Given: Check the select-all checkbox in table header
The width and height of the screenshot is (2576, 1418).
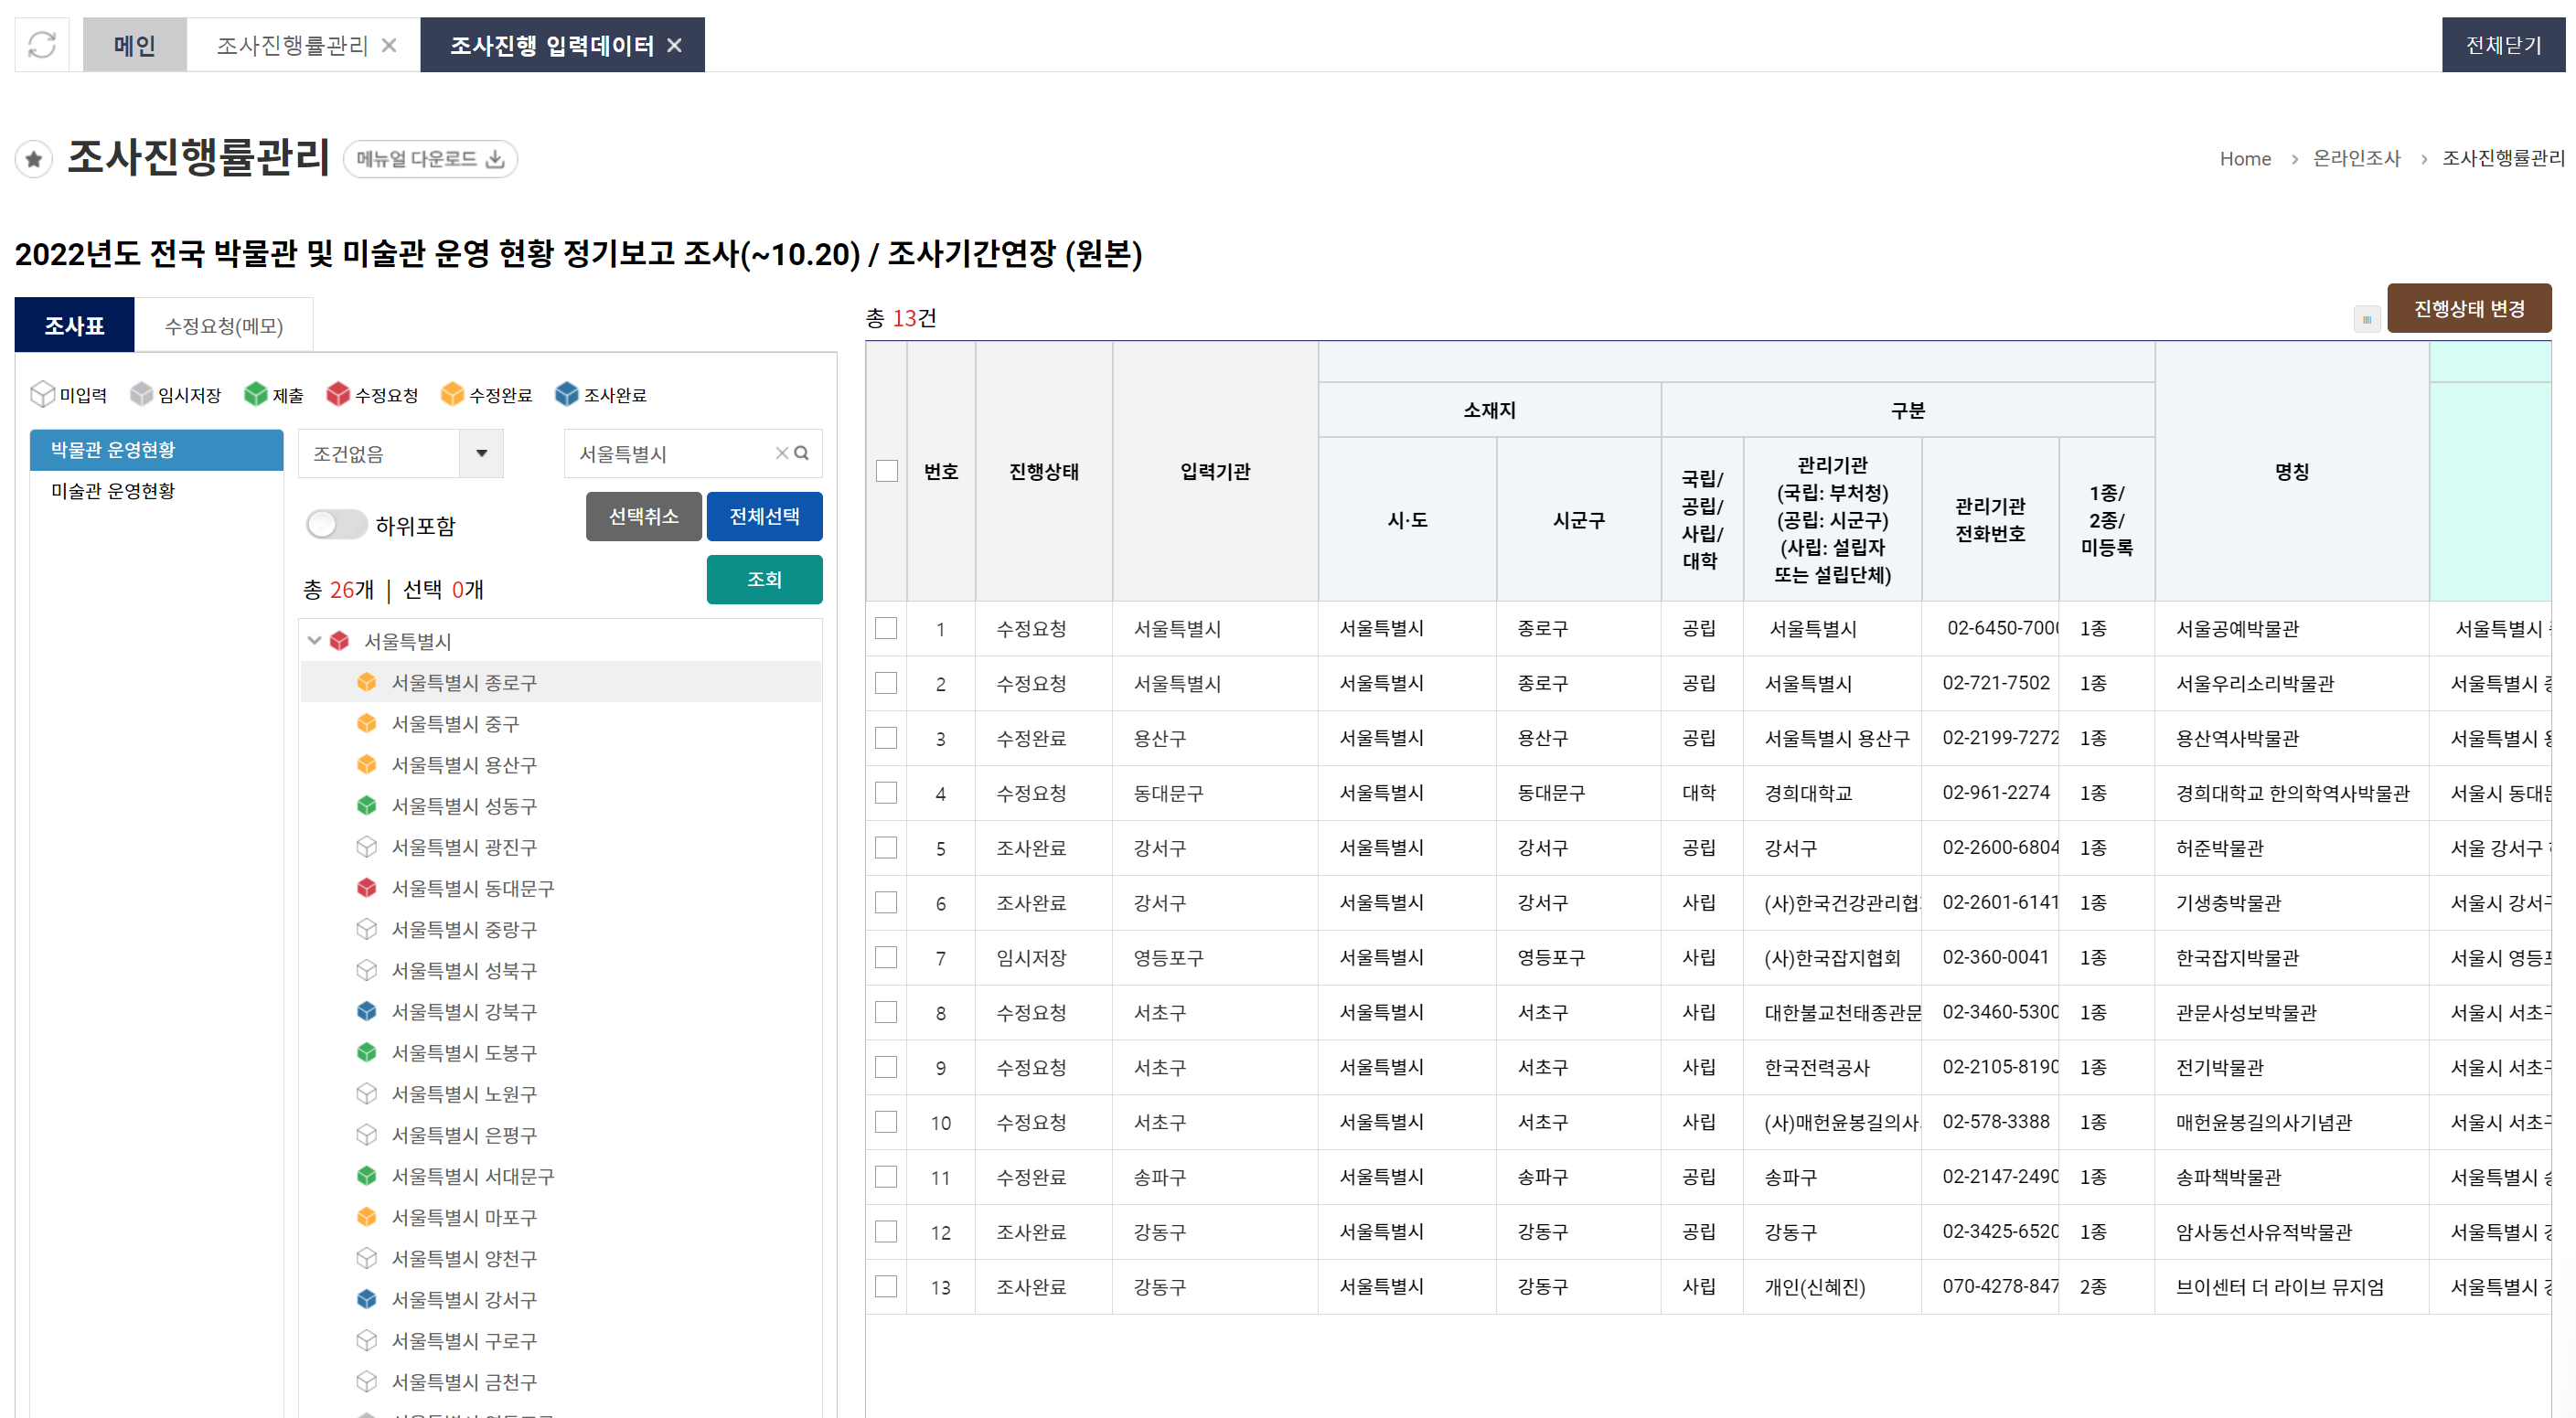Looking at the screenshot, I should pyautogui.click(x=887, y=471).
